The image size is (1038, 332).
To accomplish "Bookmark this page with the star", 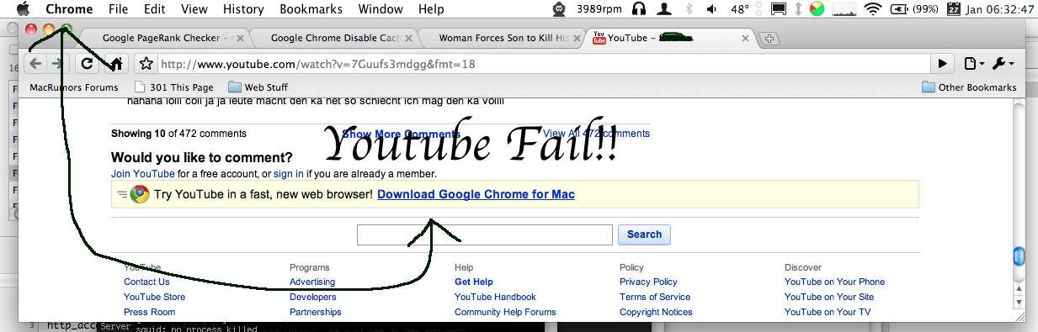I will pyautogui.click(x=146, y=64).
